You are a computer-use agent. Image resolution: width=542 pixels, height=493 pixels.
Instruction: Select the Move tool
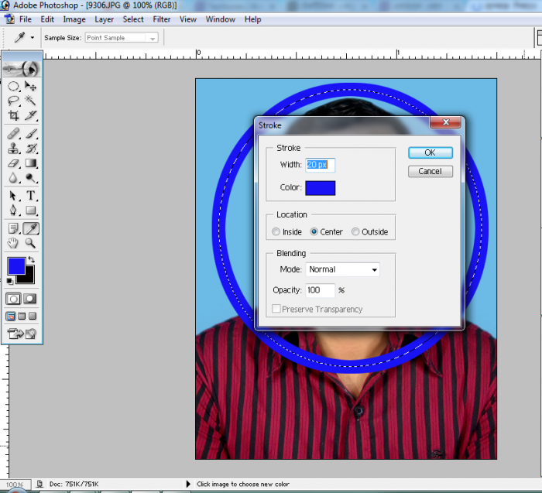31,87
